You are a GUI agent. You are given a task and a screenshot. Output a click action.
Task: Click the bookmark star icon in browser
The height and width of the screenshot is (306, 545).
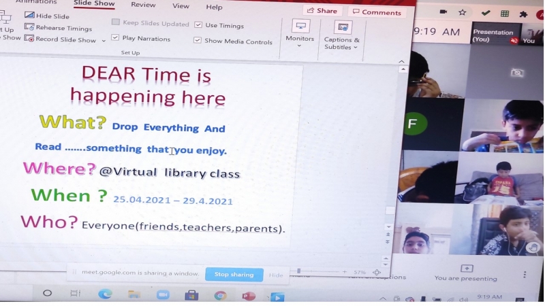463,13
